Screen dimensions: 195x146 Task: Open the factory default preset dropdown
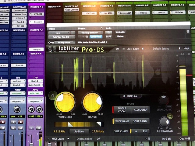pyautogui.click(x=90, y=33)
